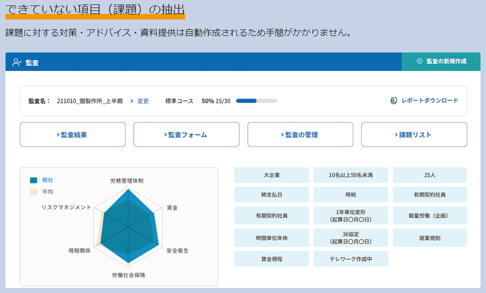Click the hexagonal radar chart
Image resolution: width=486 pixels, height=293 pixels.
tap(128, 227)
